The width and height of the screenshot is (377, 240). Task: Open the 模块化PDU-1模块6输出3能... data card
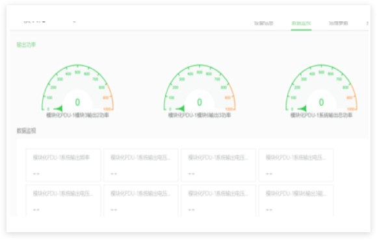tap(296, 200)
